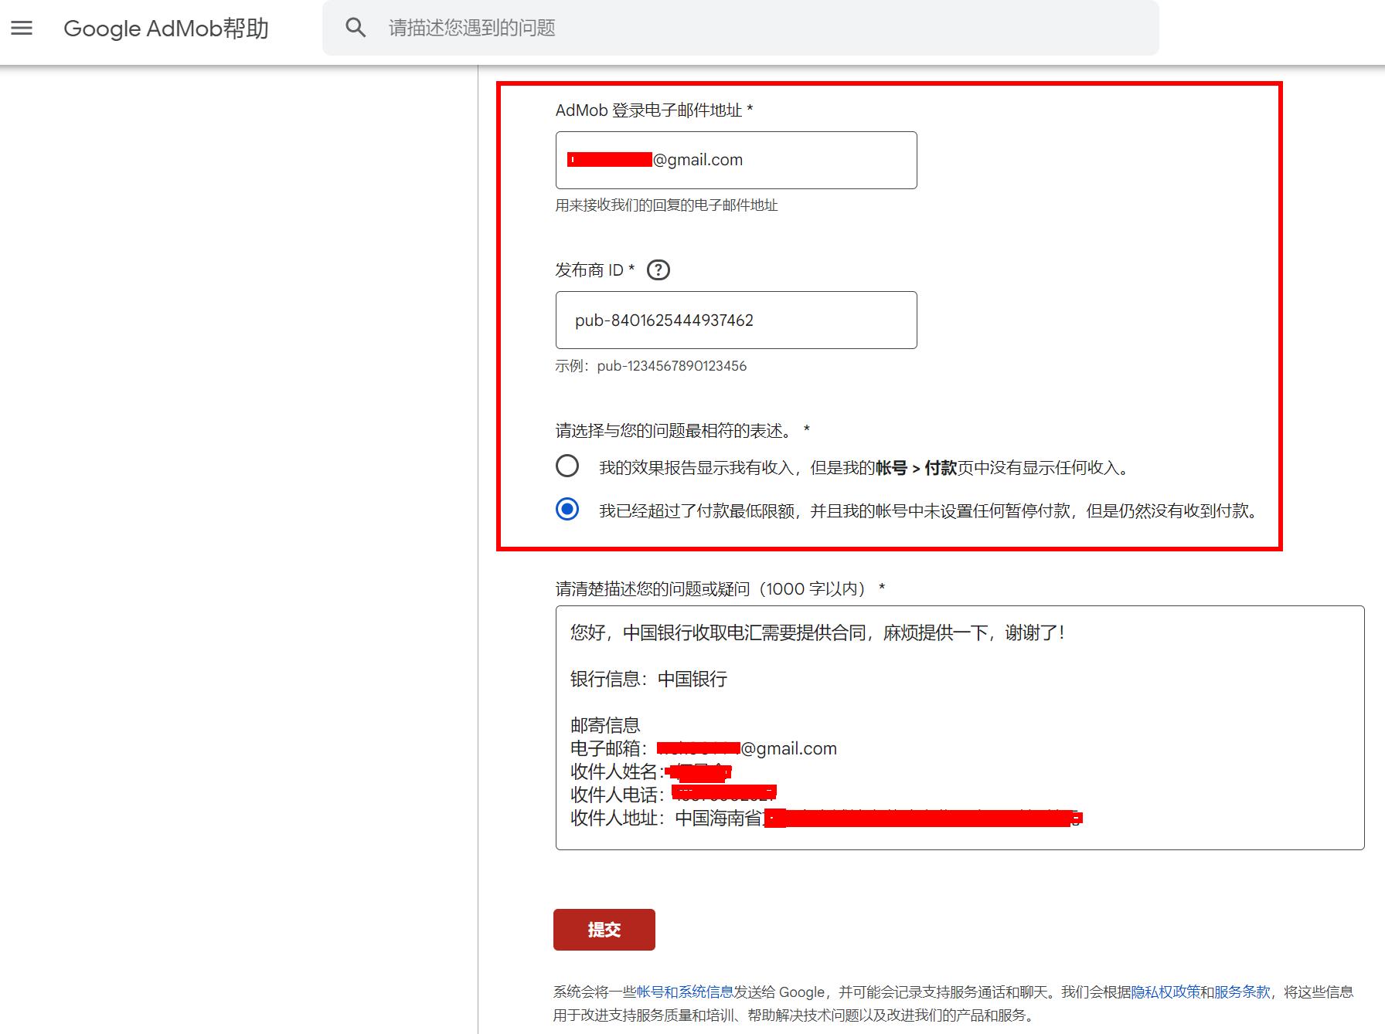Click the problem description text area

tap(959, 727)
